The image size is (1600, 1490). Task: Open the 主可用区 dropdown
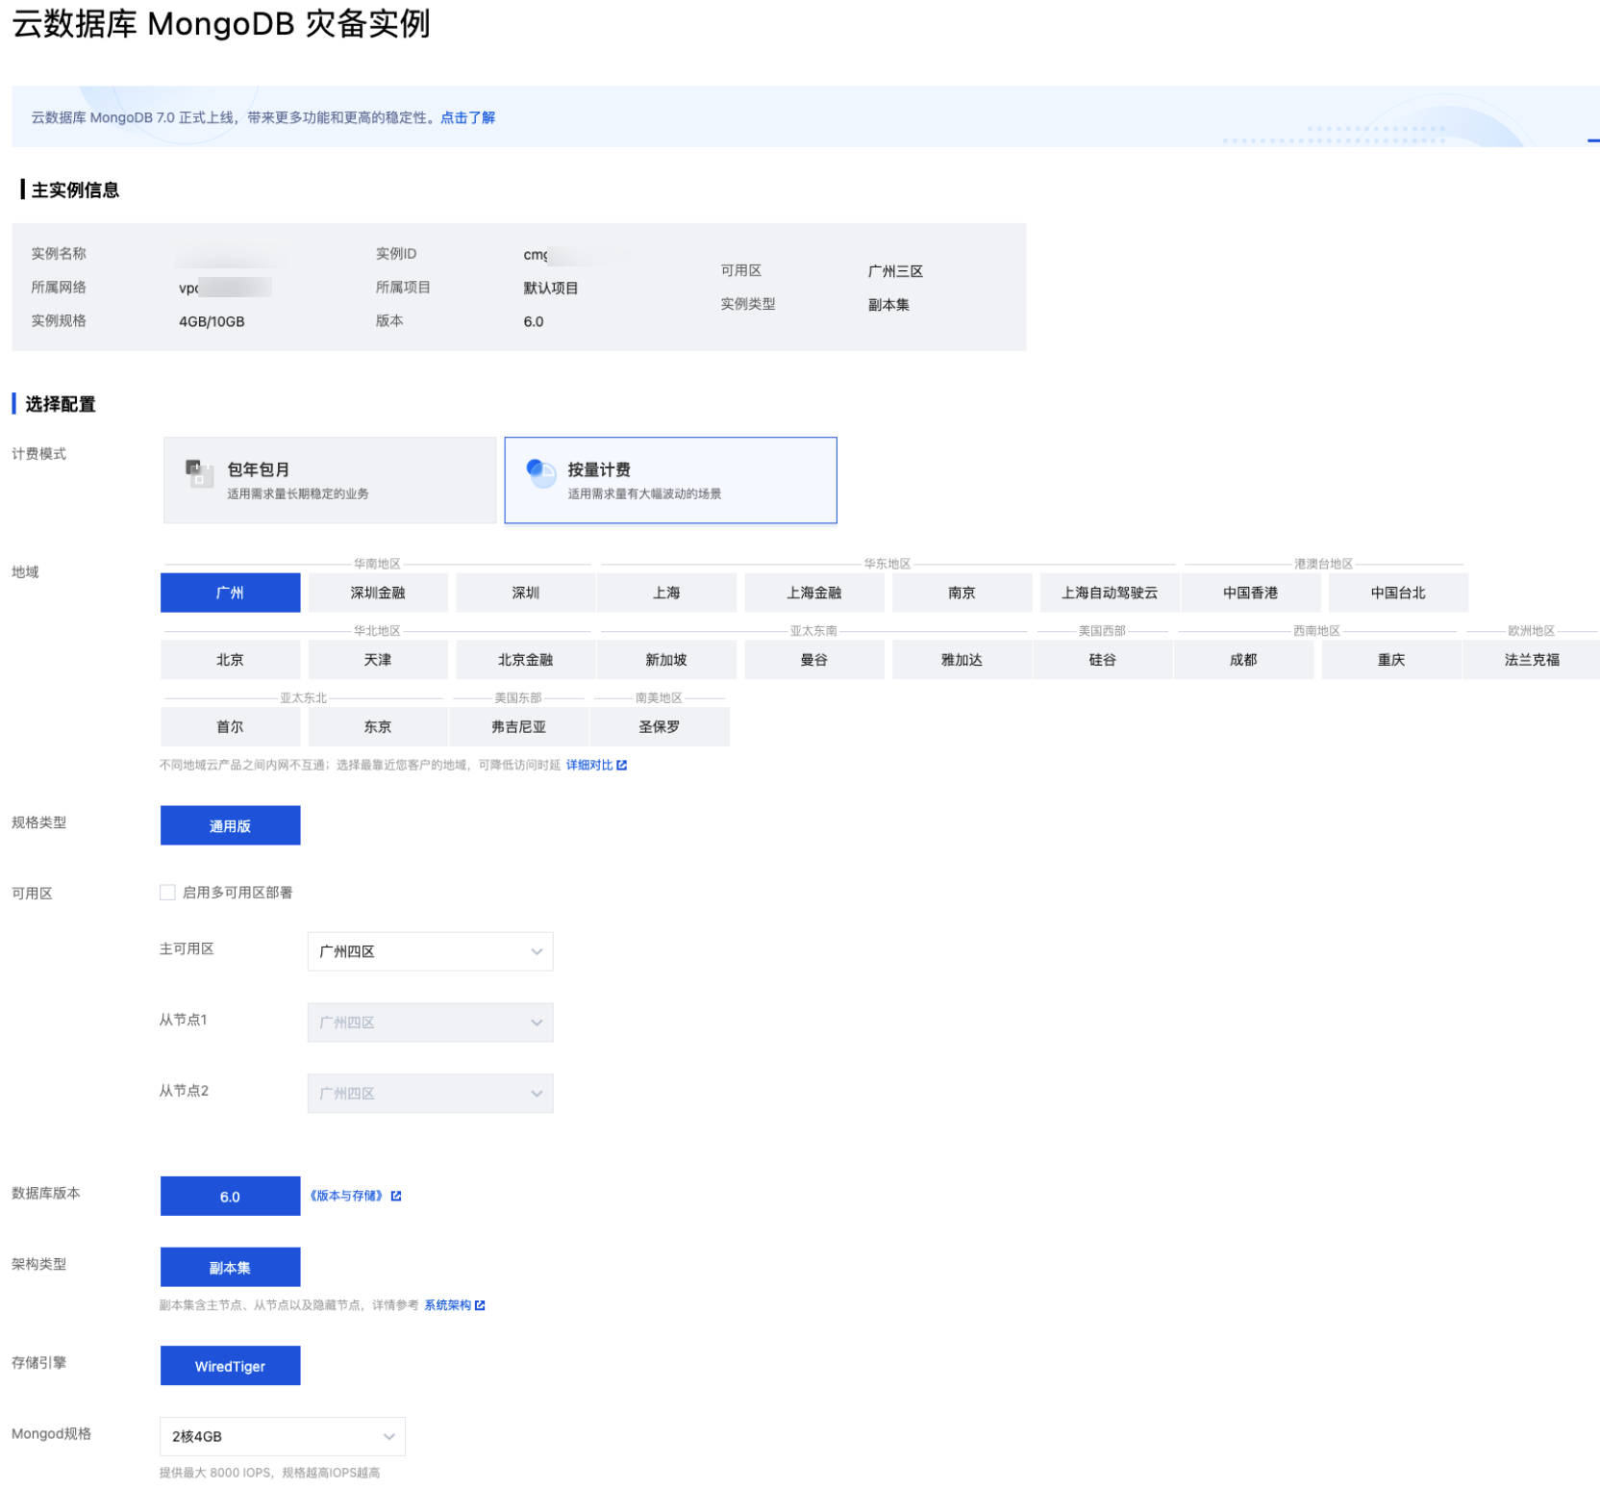tap(430, 951)
